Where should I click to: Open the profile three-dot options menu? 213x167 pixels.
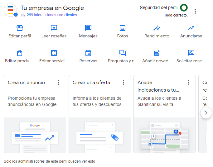195,11
